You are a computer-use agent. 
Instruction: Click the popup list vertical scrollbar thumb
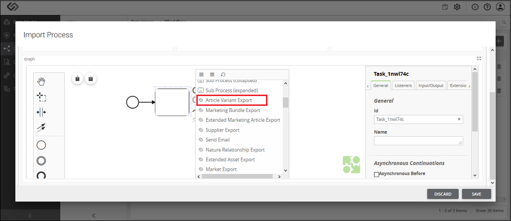tap(286, 103)
